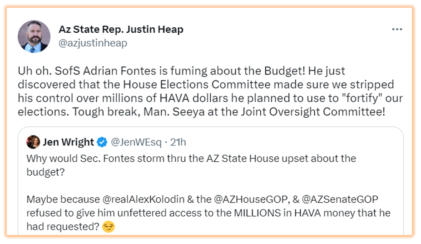
Task: Open Justin Heap's profile picture
Action: (34, 36)
